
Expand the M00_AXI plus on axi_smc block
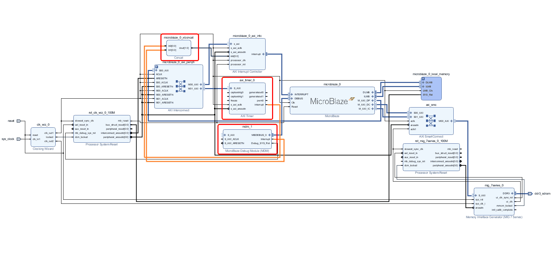(x=451, y=121)
